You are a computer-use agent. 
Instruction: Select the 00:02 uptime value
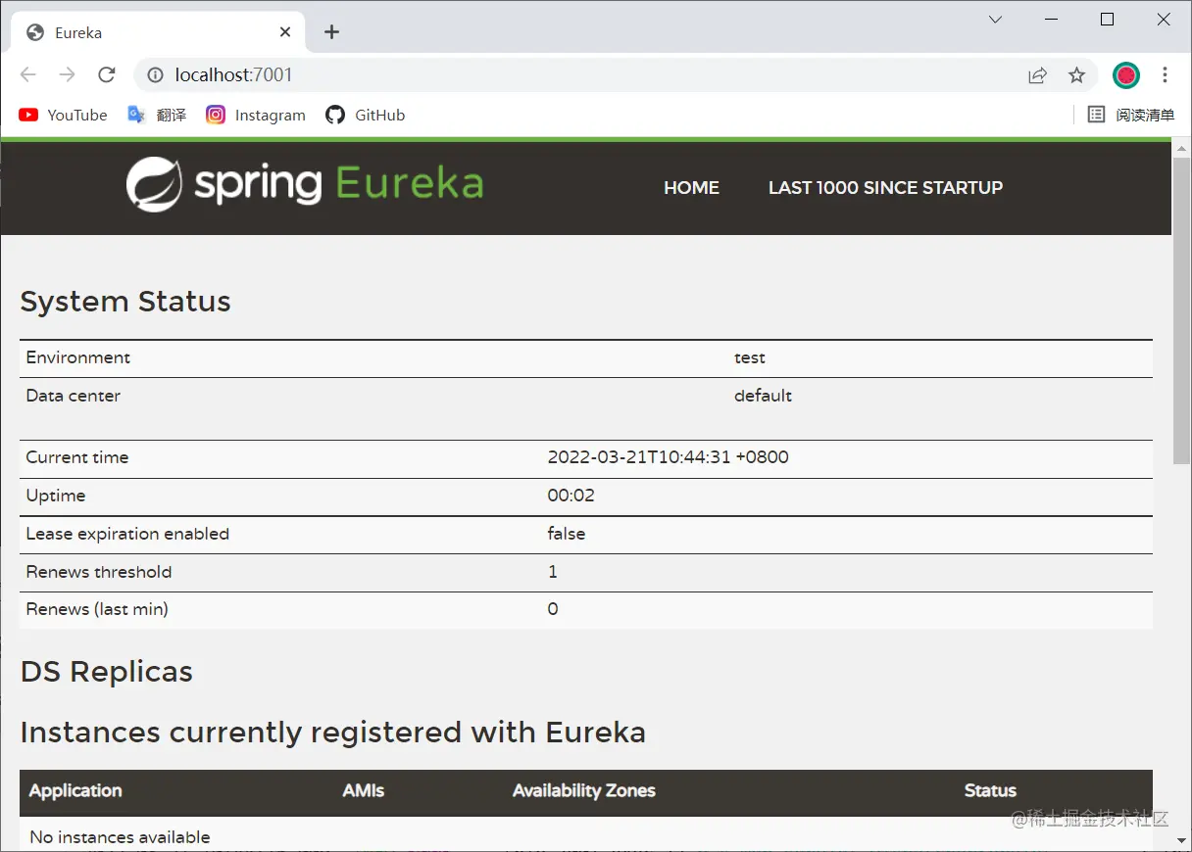tap(571, 496)
